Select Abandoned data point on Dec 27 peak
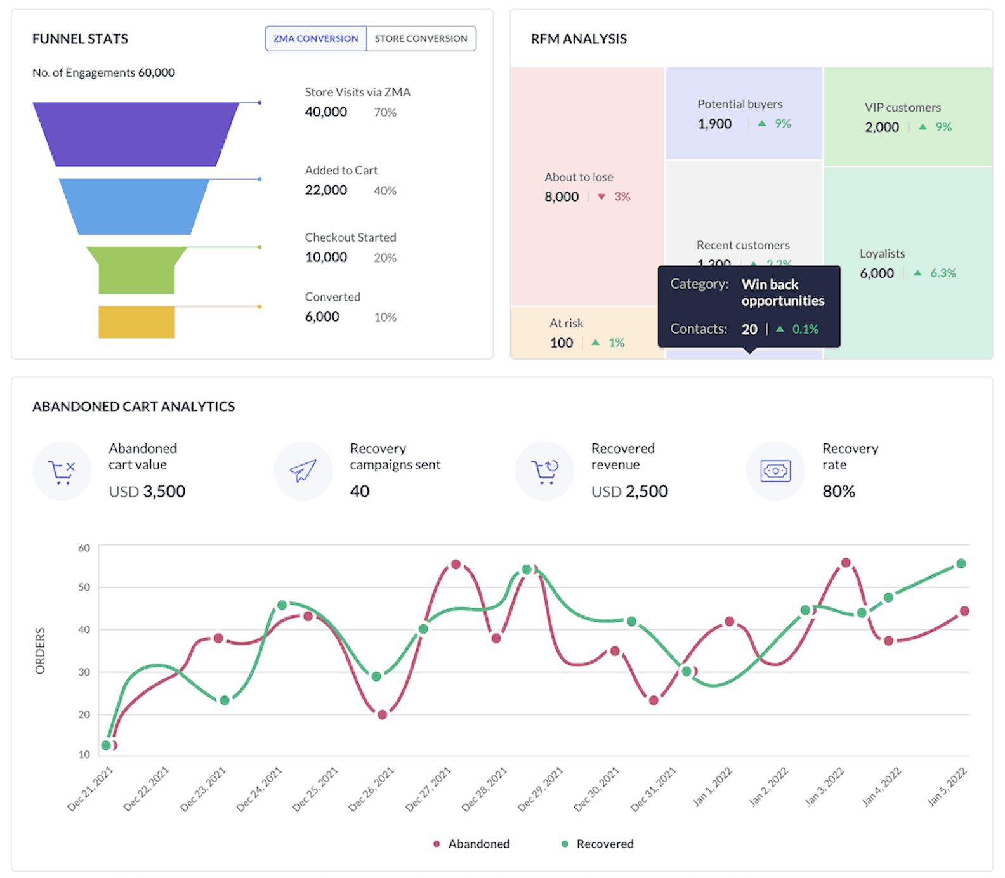This screenshot has width=1005, height=878. click(456, 564)
